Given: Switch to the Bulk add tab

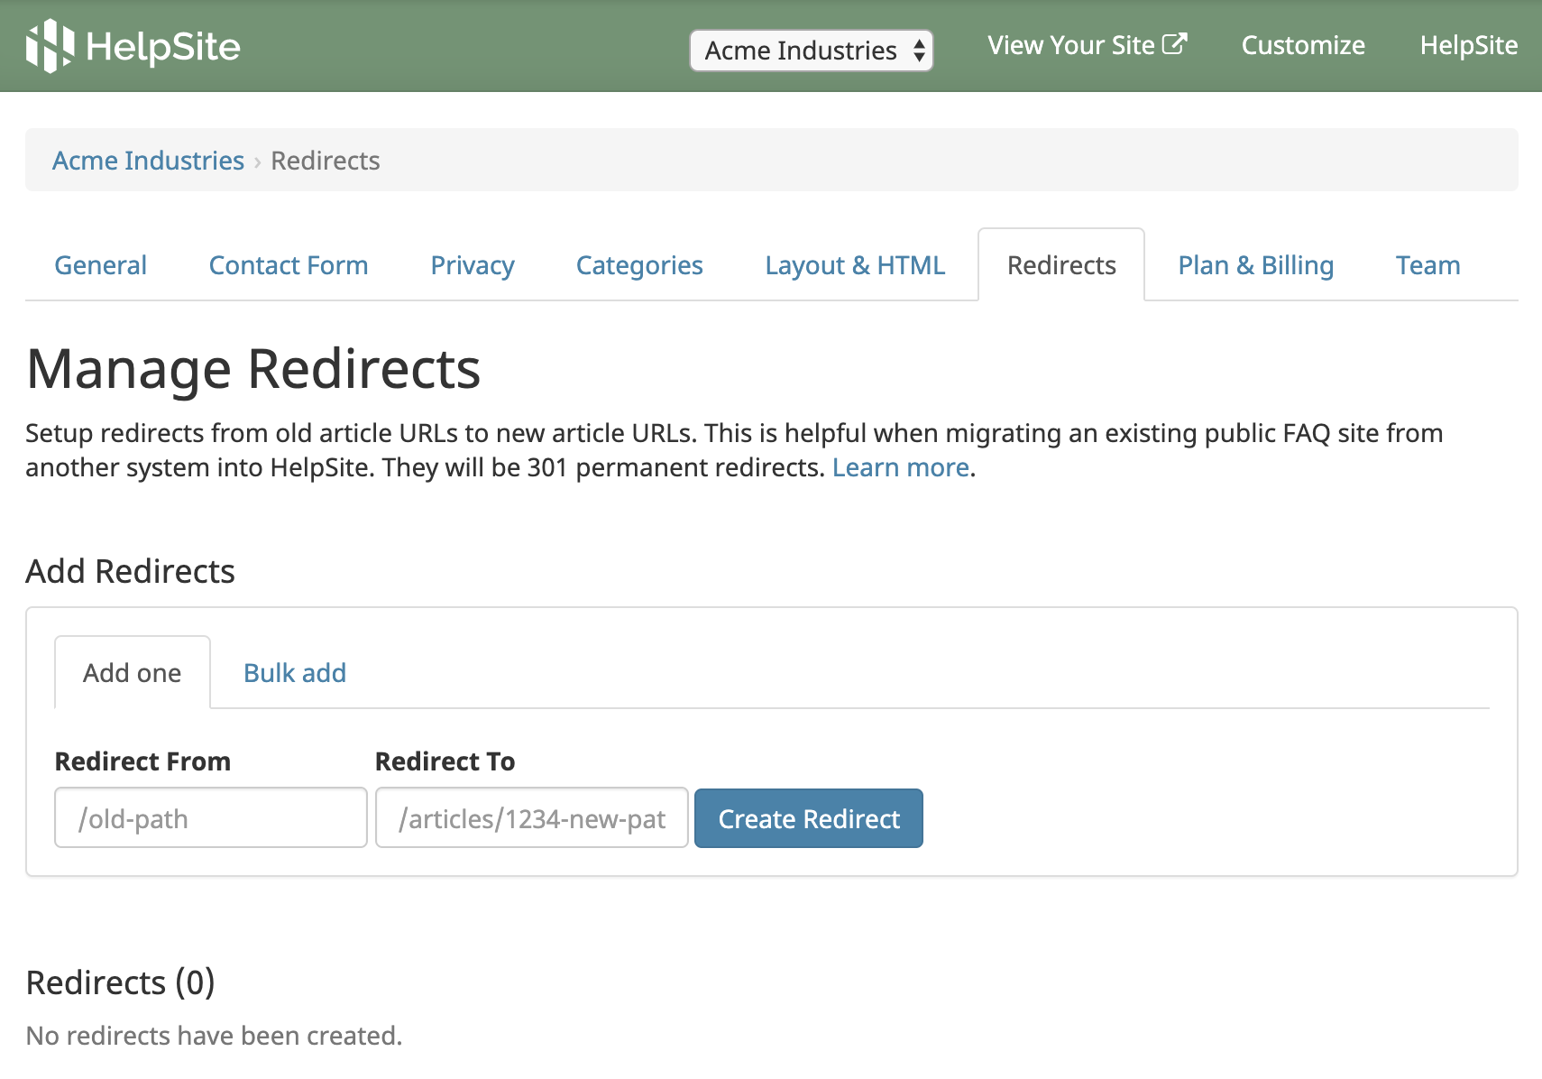Looking at the screenshot, I should pyautogui.click(x=295, y=673).
